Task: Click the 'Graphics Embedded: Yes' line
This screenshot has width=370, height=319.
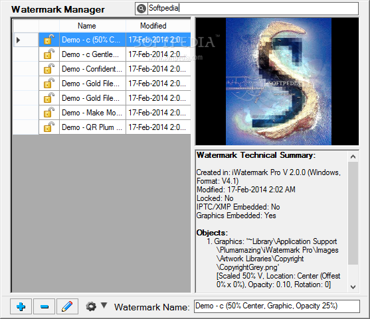Action: 236,216
